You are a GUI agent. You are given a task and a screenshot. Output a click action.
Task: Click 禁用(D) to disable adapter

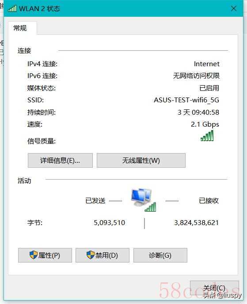pyautogui.click(x=103, y=255)
